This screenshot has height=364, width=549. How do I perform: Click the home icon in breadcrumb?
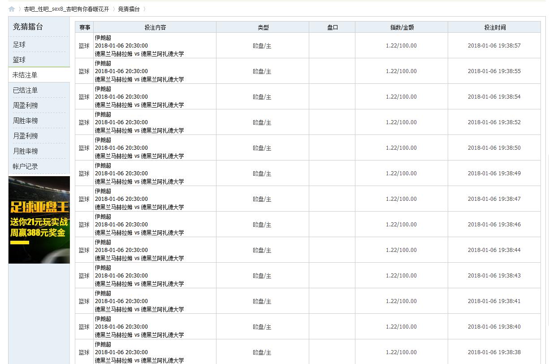point(12,9)
